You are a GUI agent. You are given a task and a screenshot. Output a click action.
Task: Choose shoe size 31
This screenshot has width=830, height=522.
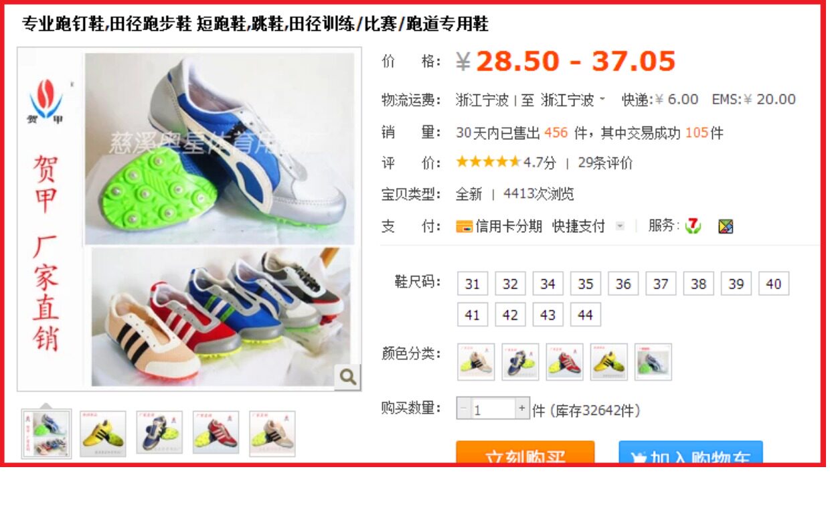point(473,284)
